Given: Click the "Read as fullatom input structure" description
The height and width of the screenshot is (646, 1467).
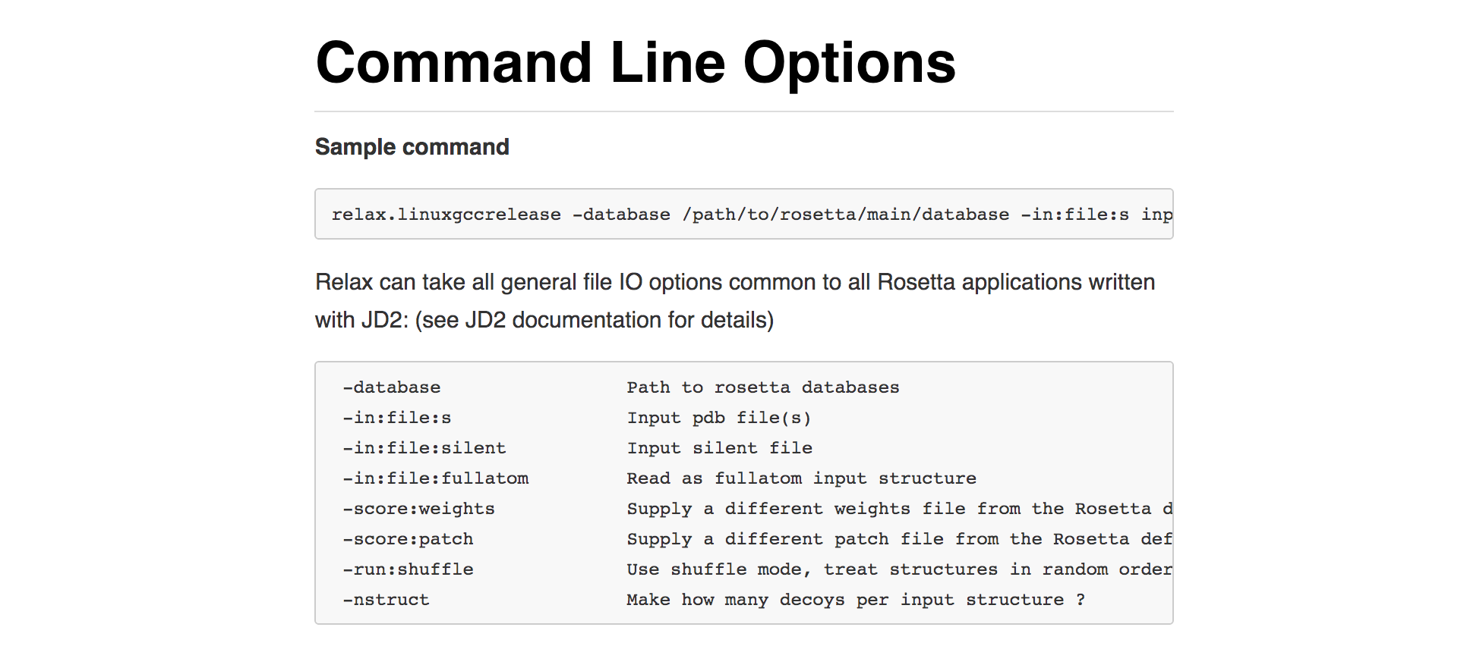Looking at the screenshot, I should 801,478.
